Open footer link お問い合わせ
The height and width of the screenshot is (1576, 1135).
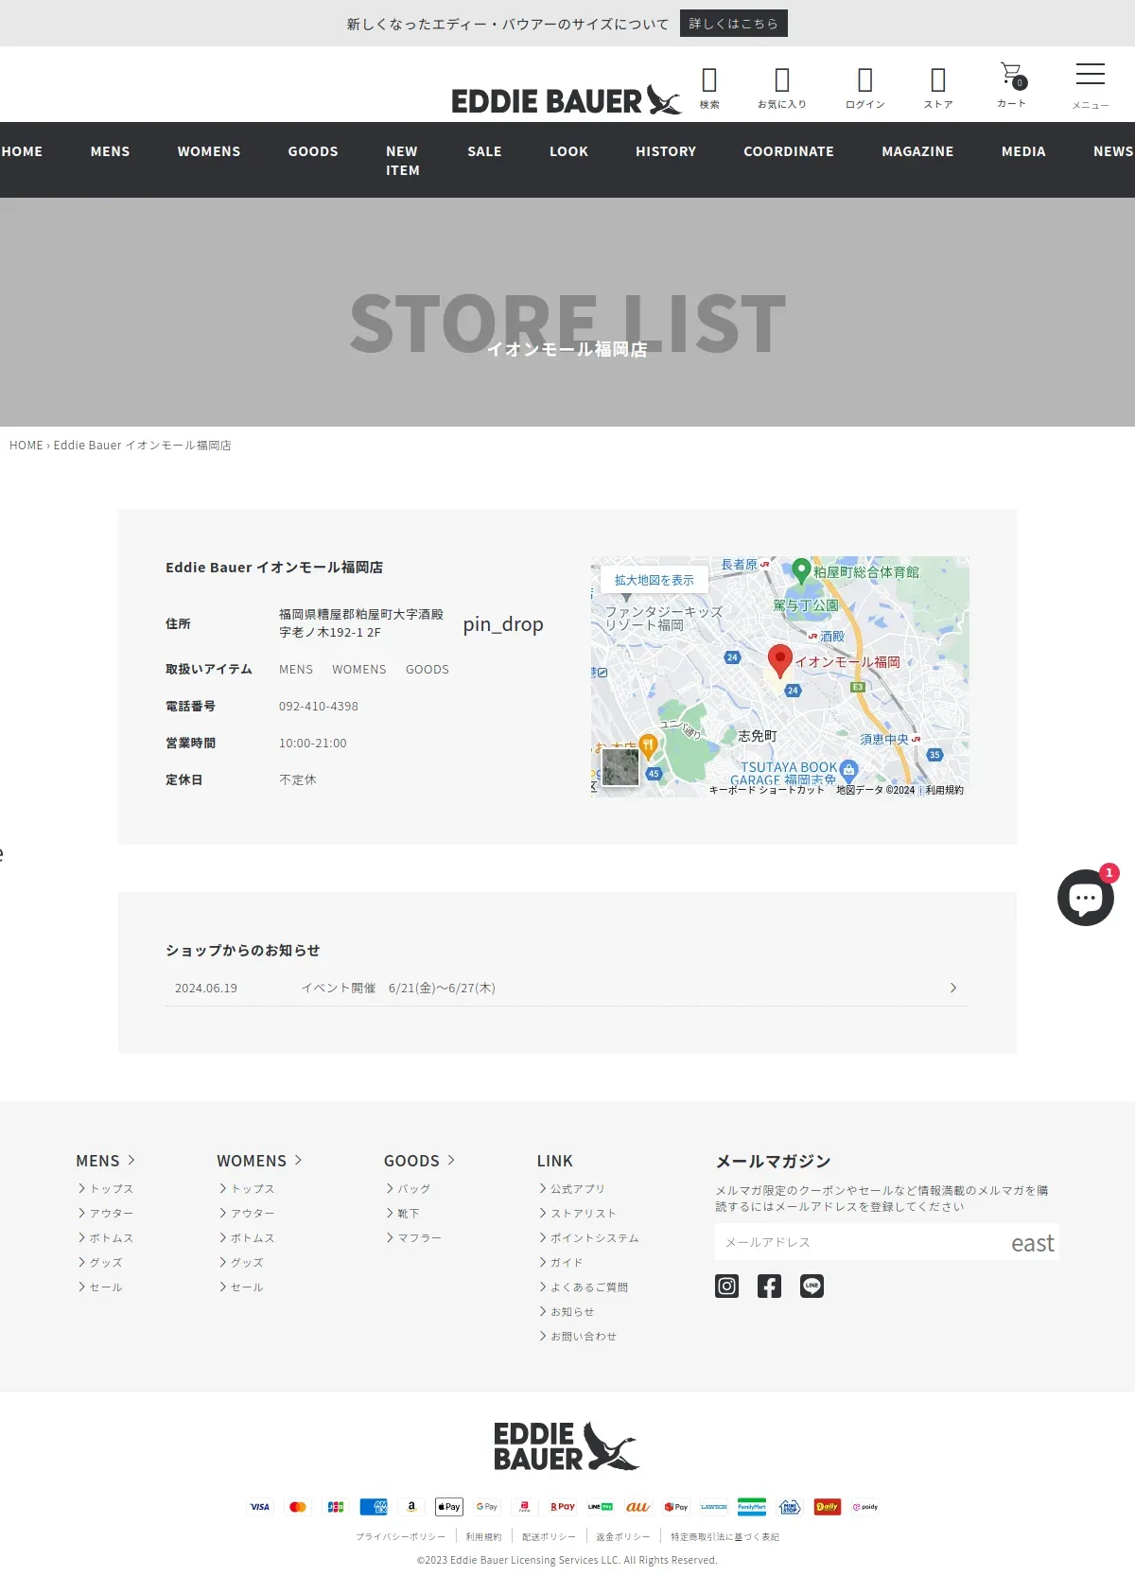[583, 1337]
